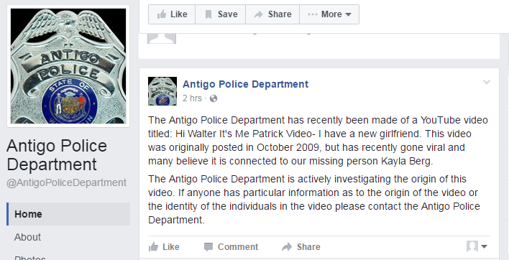
Task: Share the post about YouTube video
Action: pos(301,247)
